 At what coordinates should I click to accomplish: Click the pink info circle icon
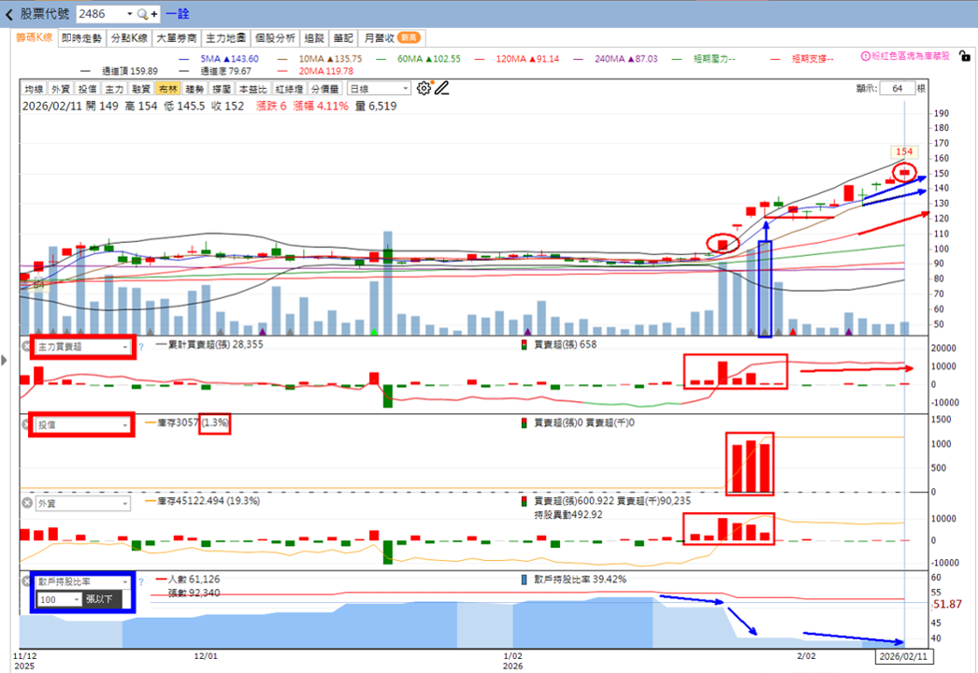[865, 56]
